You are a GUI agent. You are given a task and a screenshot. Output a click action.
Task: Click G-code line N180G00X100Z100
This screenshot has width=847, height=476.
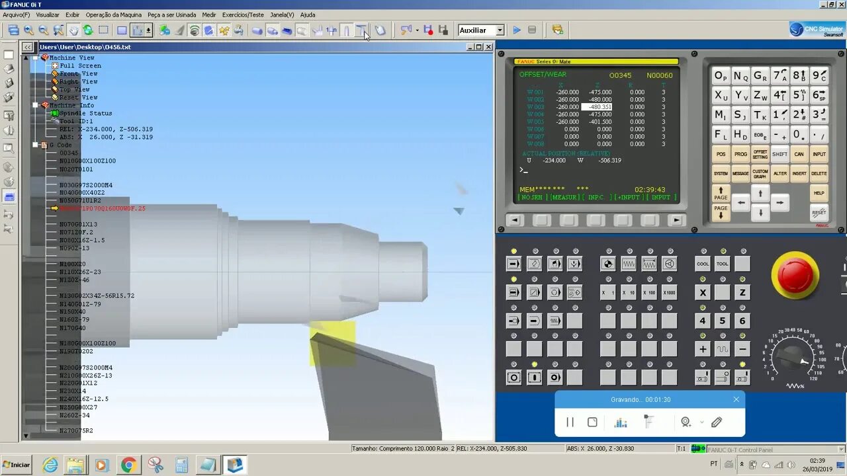click(x=87, y=343)
